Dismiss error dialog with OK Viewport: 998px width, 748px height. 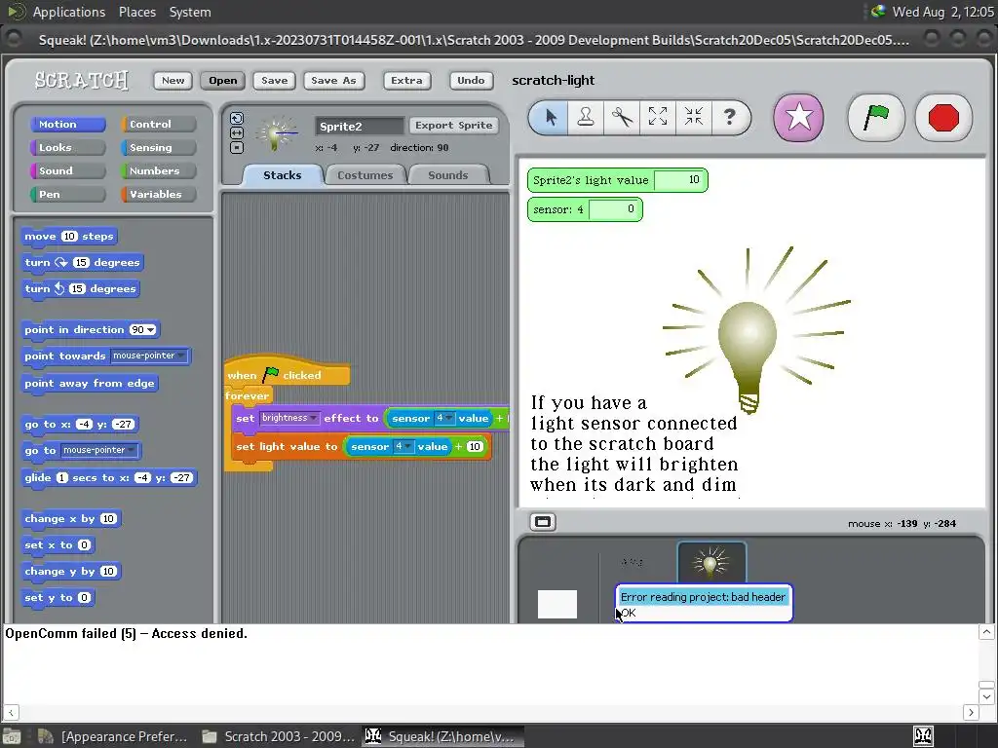tap(629, 613)
